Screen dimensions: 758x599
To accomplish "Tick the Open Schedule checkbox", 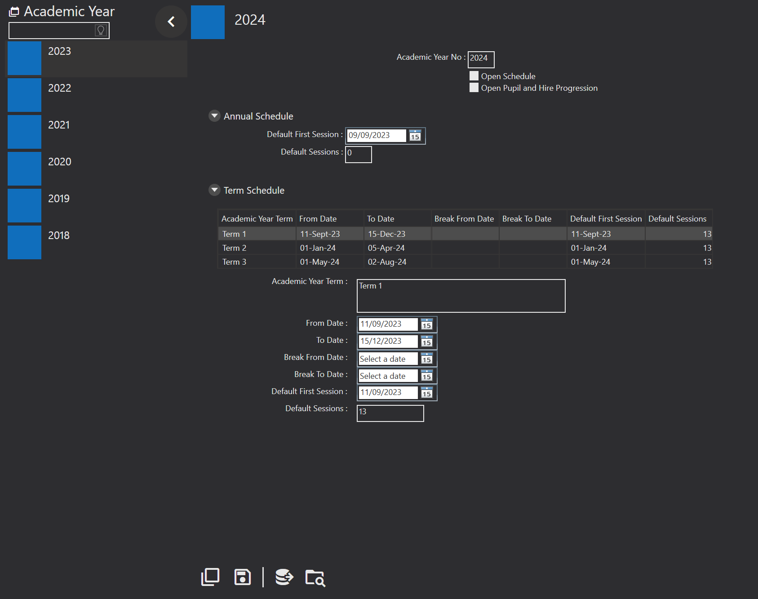I will pyautogui.click(x=474, y=76).
